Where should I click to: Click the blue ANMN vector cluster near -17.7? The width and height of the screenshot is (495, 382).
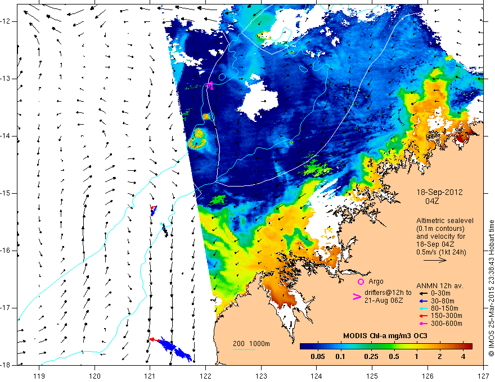pos(175,349)
